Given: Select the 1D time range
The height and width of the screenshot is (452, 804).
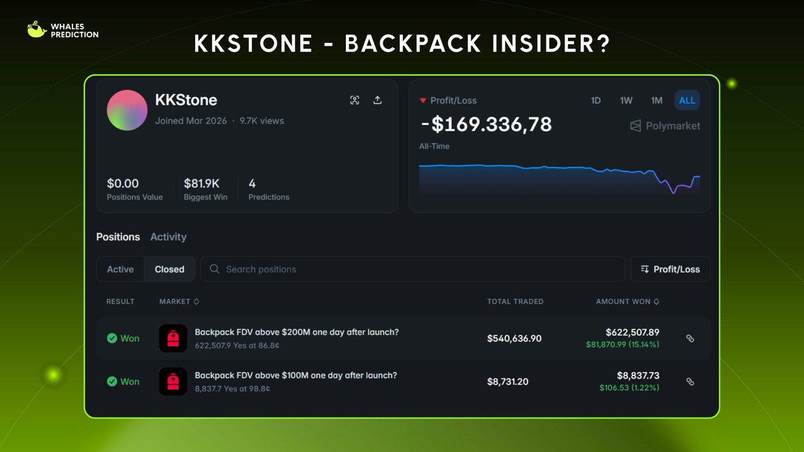Looking at the screenshot, I should (595, 101).
